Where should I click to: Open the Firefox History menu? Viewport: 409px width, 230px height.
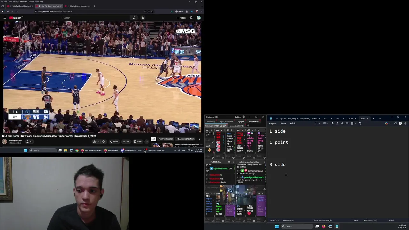(x=16, y=1)
